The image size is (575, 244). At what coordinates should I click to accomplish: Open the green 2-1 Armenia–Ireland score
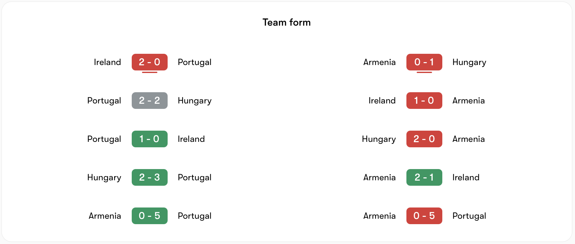424,177
